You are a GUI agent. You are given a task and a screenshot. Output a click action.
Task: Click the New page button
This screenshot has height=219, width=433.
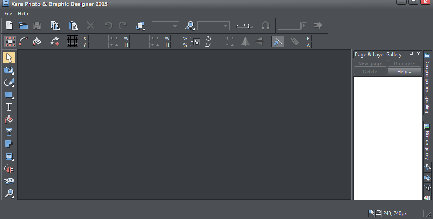(370, 63)
